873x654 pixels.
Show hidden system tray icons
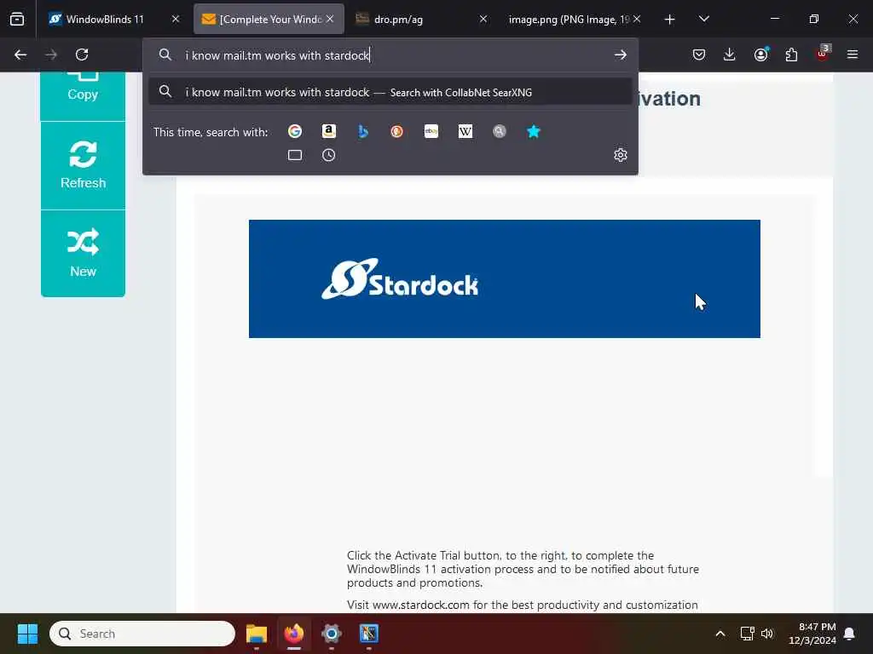[x=720, y=634]
